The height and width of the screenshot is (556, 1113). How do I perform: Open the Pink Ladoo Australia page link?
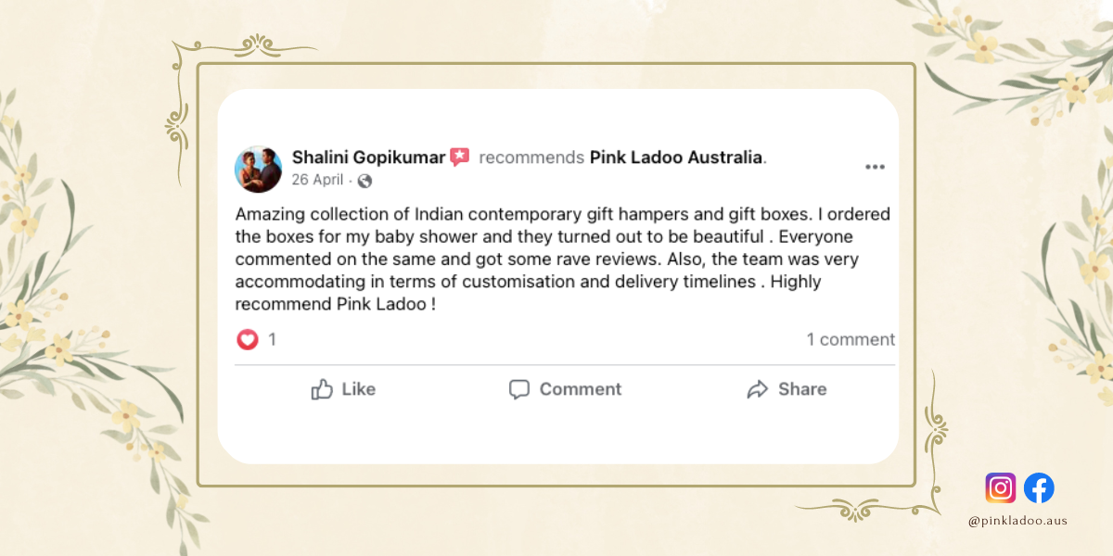pos(675,158)
